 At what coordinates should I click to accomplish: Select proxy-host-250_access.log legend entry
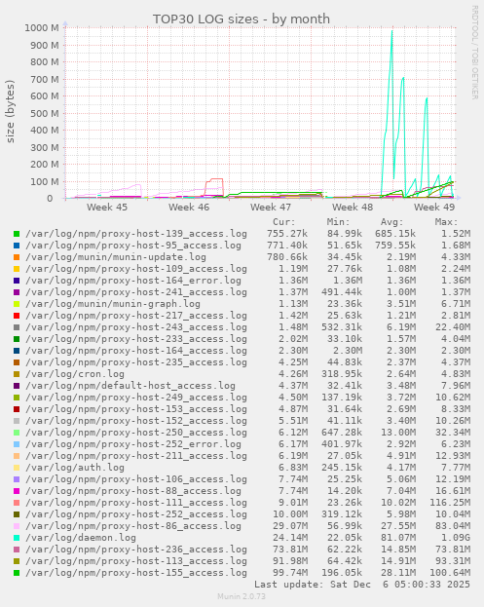tap(135, 433)
